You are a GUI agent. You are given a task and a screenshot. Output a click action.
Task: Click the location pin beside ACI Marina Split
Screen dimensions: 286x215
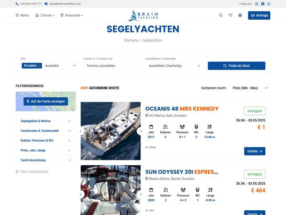coord(147,115)
